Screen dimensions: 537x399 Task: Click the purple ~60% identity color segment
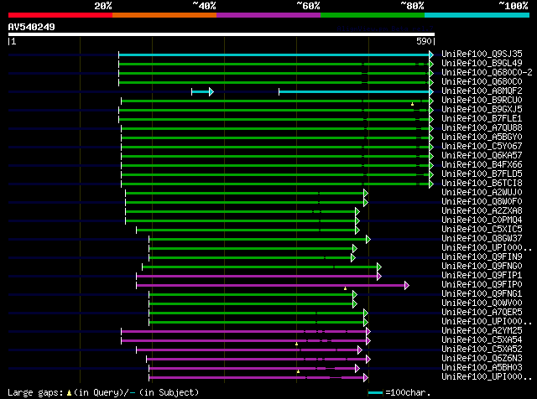click(x=268, y=15)
